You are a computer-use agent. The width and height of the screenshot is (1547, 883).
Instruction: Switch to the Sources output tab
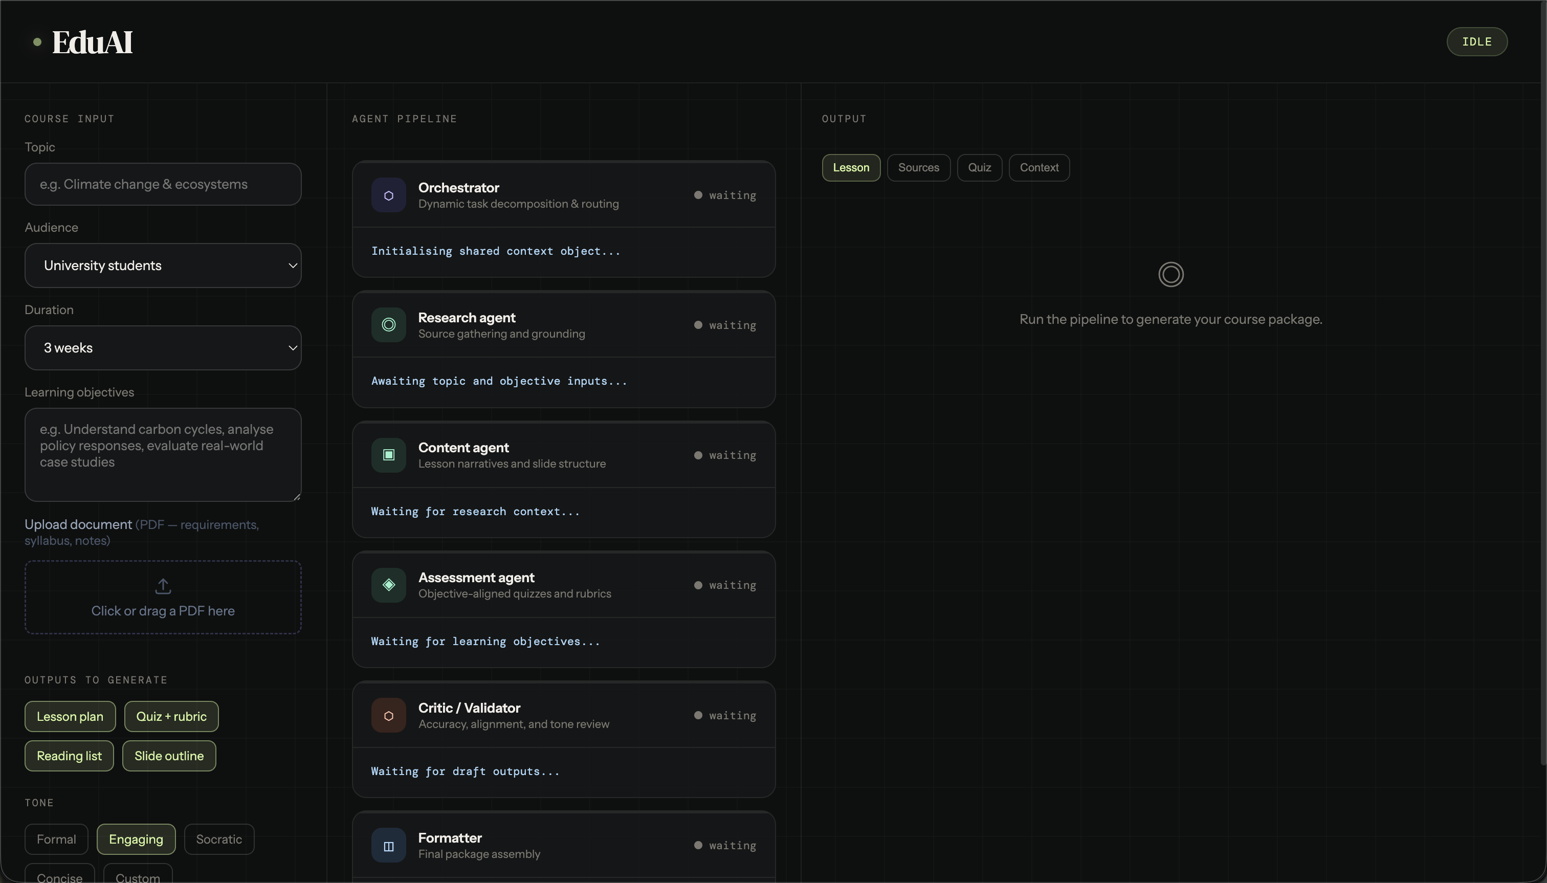point(918,168)
